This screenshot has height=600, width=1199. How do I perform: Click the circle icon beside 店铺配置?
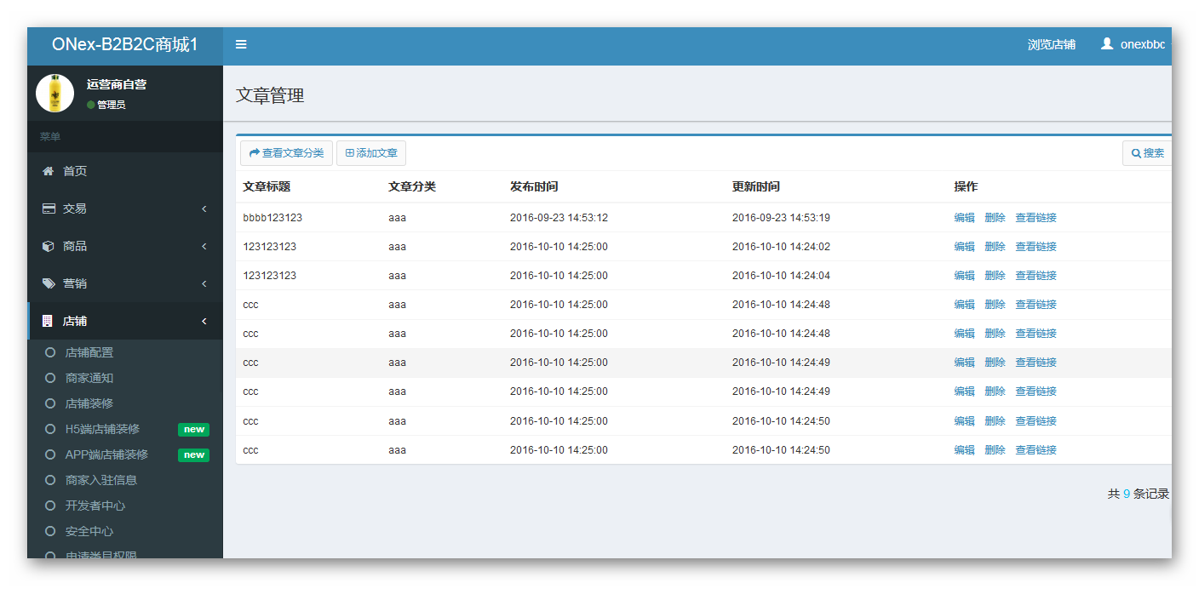50,352
